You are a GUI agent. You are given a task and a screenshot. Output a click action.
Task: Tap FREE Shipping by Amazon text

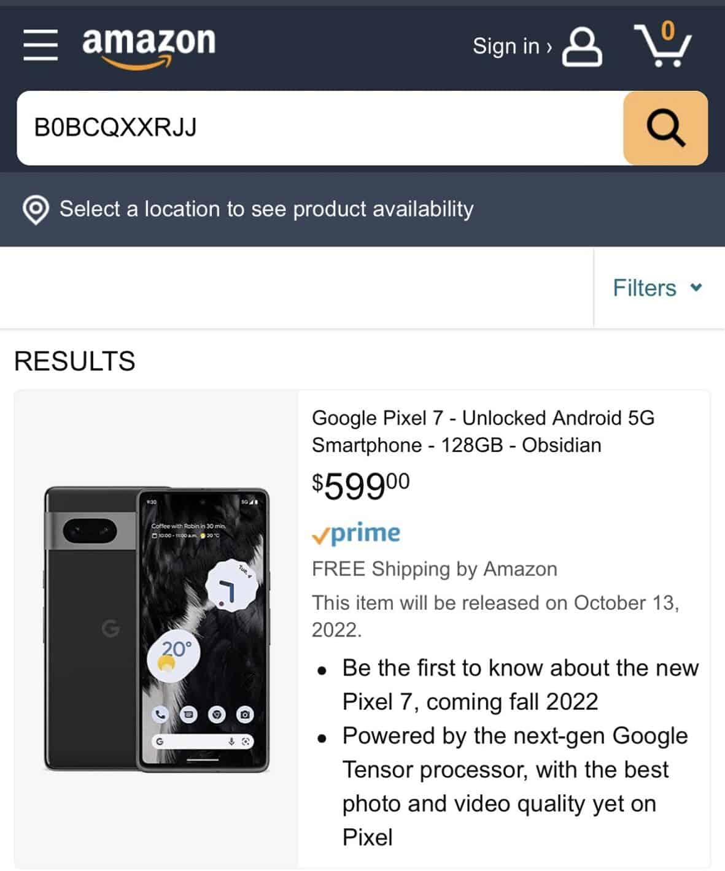click(435, 569)
